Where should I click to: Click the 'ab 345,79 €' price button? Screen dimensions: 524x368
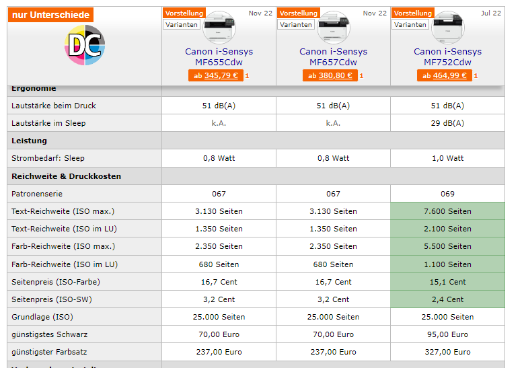coord(216,75)
